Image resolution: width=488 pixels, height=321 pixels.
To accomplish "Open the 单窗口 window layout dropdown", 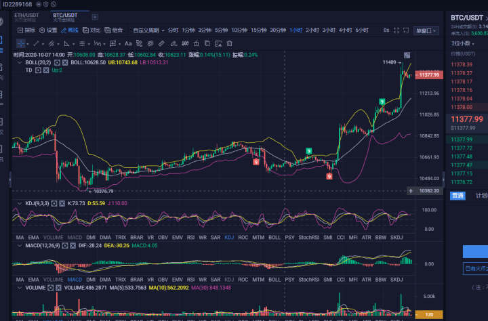I will point(427,30).
